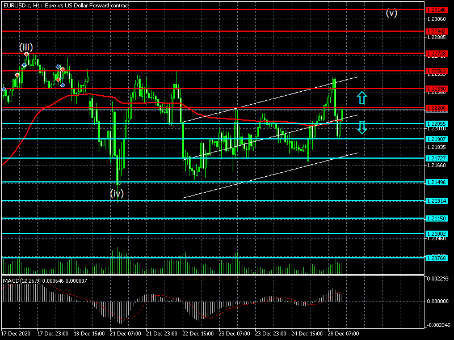The image size is (454, 340).
Task: Click the 17 Dec 2020 time label
Action: point(16,334)
